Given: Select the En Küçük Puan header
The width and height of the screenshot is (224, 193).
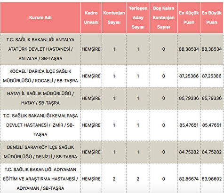Looking at the screenshot, I should [x=189, y=17].
